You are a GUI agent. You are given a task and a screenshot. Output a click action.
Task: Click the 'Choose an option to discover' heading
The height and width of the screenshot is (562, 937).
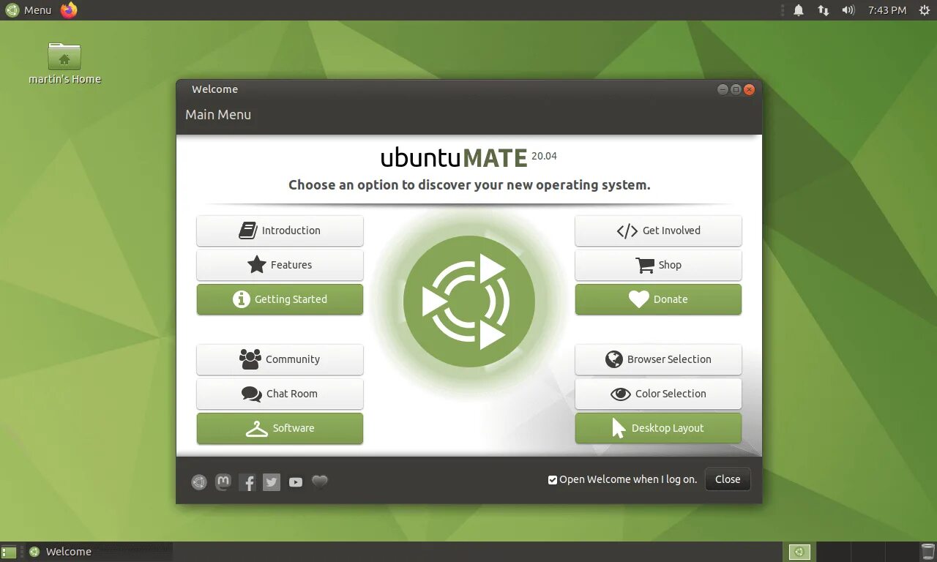pyautogui.click(x=469, y=184)
